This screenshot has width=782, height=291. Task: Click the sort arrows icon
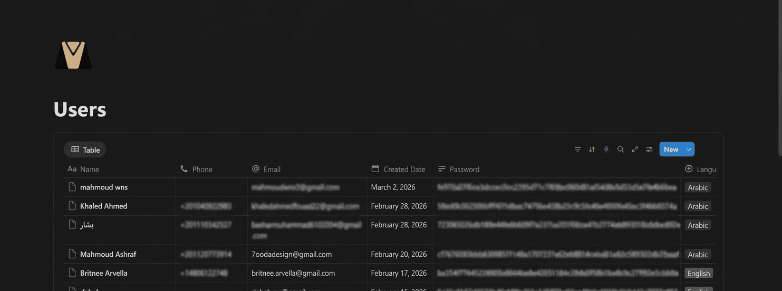point(592,149)
